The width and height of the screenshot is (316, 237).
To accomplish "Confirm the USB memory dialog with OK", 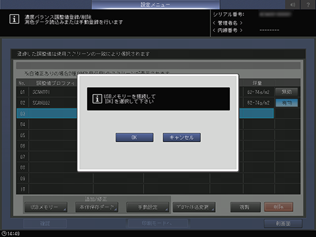I will [134, 137].
